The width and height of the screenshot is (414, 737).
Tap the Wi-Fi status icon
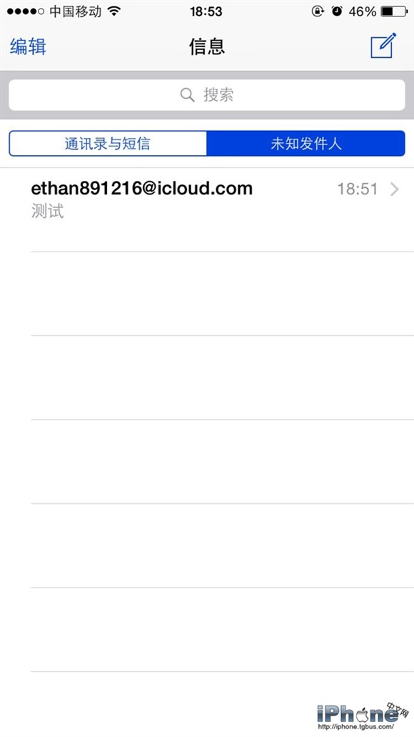114,11
